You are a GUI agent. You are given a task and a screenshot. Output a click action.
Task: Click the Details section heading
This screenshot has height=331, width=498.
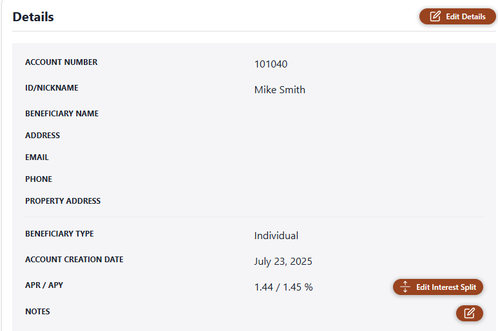[x=33, y=17]
